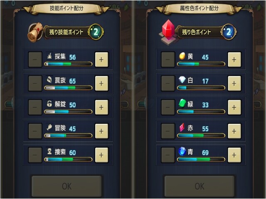This screenshot has height=199, width=266.
Task: Click the scroll icon beside 残り技能ポイント
Action: click(x=35, y=32)
